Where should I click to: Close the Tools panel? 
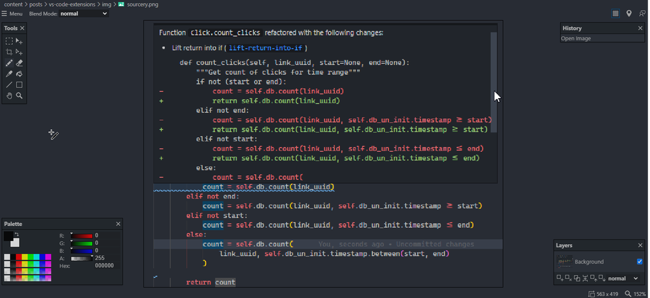pyautogui.click(x=22, y=28)
